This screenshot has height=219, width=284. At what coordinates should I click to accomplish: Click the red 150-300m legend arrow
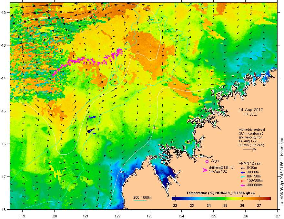pyautogui.click(x=243, y=181)
